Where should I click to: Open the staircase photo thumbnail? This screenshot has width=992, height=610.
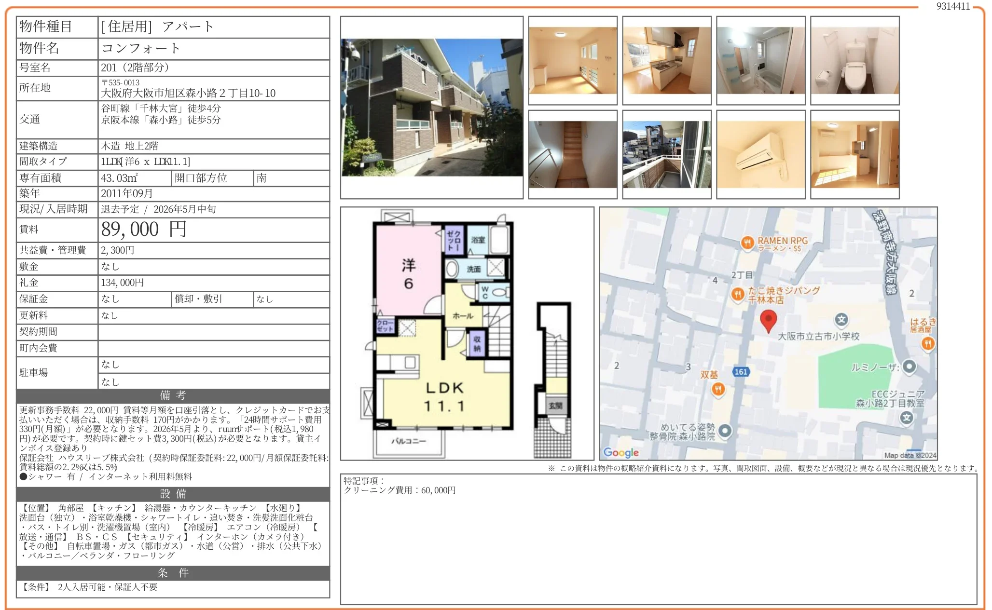click(572, 154)
